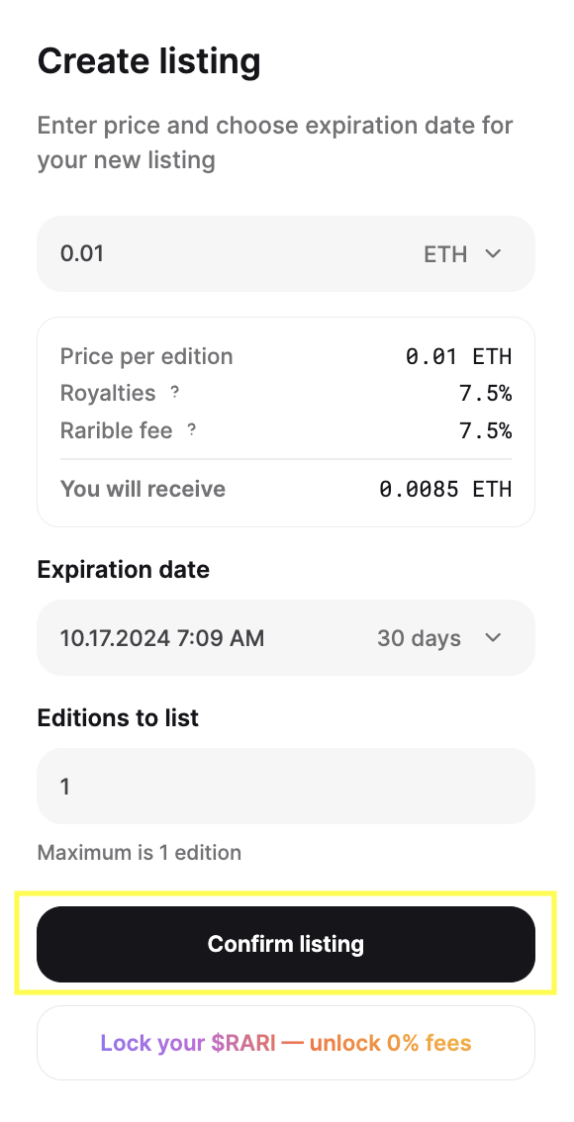Click the Editions to list input field
Screen dimensions: 574x1122
(x=285, y=786)
